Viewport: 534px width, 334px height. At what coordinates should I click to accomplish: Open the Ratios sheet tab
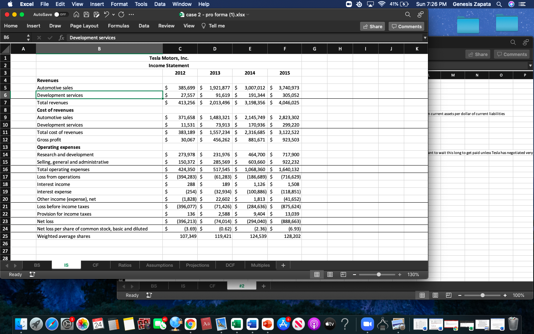coord(125,265)
